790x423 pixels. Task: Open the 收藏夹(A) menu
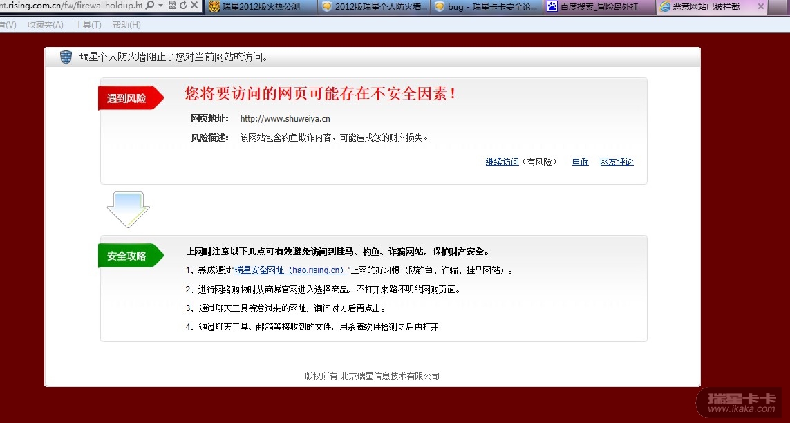(46, 25)
